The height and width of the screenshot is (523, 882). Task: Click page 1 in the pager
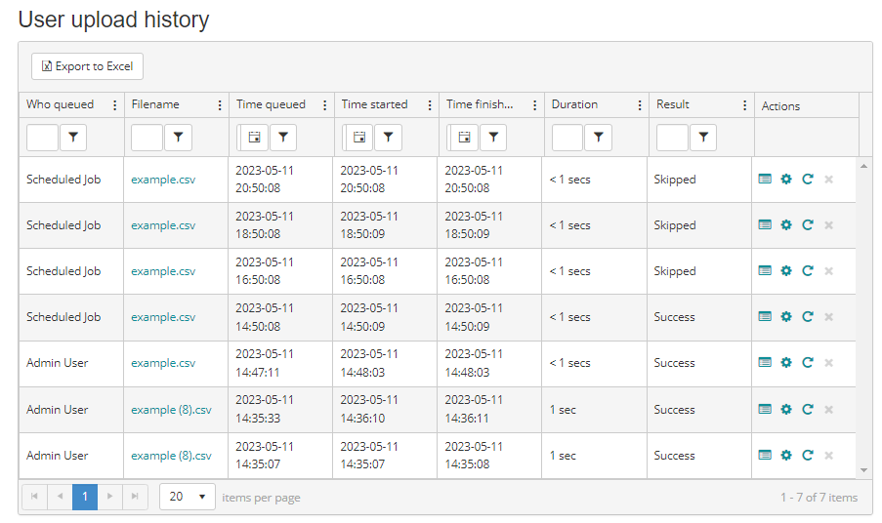coord(85,497)
